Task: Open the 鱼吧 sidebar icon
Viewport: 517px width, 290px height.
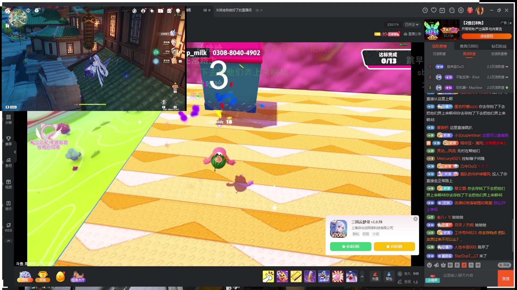Action: (x=8, y=162)
